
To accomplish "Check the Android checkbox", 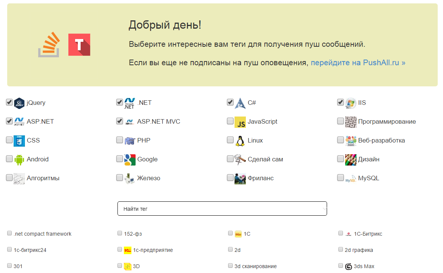I will point(9,159).
